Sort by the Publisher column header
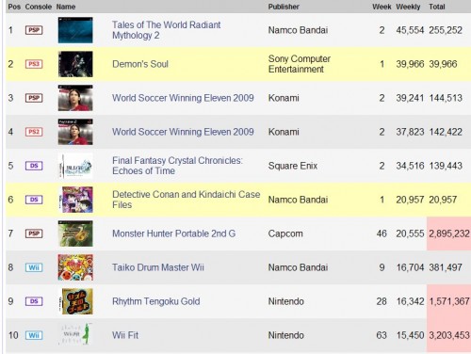Viewport: 471px width, 354px height. point(284,7)
